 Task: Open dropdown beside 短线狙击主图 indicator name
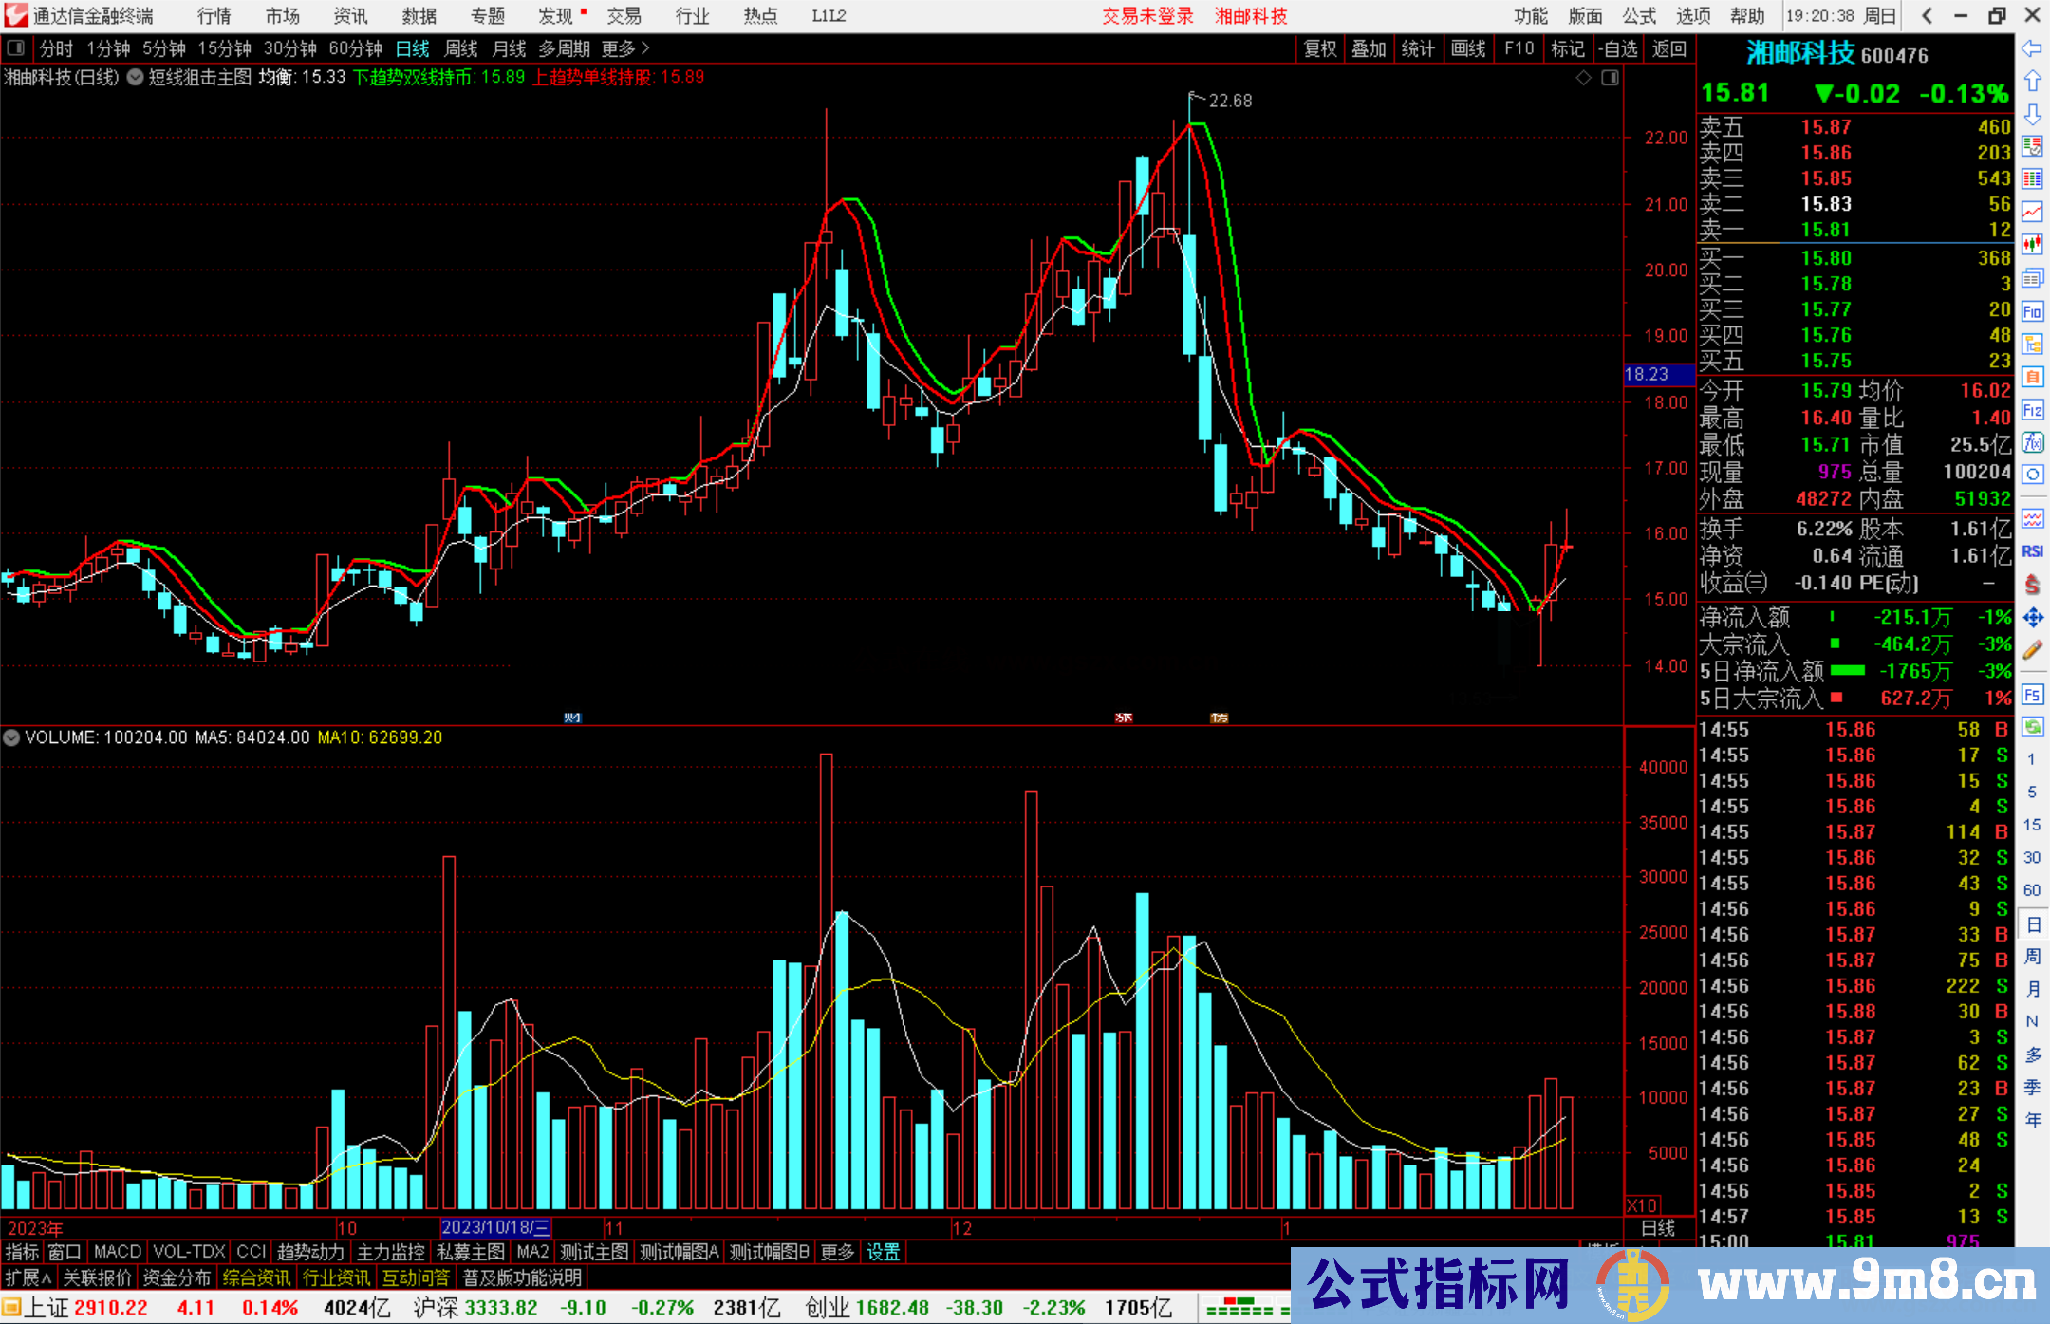coord(136,78)
